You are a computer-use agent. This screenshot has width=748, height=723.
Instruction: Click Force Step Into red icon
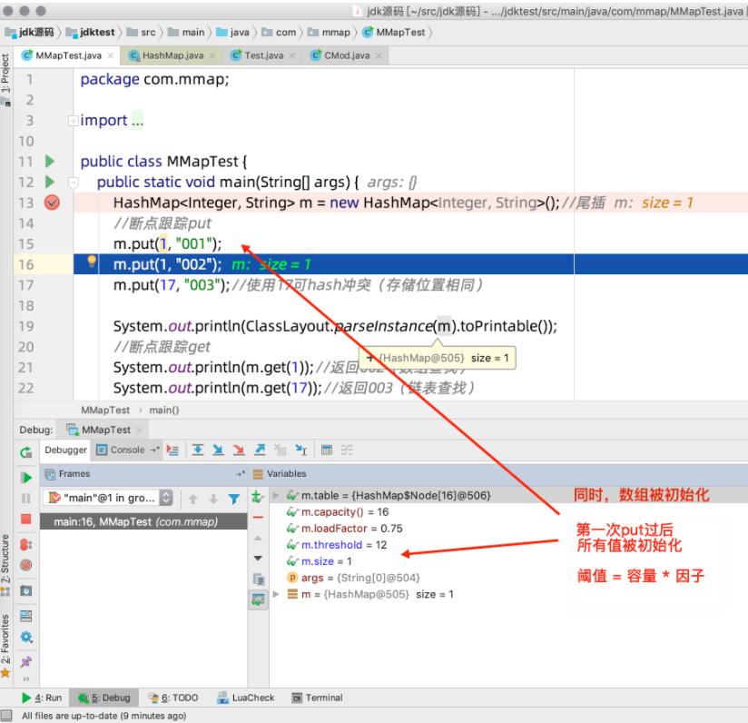(239, 450)
